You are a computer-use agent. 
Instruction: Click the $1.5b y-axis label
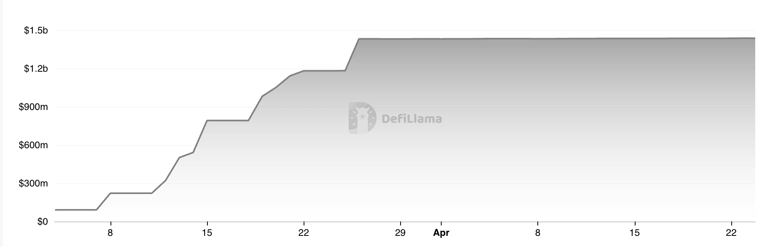coord(36,31)
